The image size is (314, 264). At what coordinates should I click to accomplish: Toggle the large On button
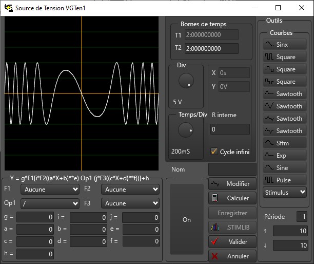pyautogui.click(x=187, y=219)
